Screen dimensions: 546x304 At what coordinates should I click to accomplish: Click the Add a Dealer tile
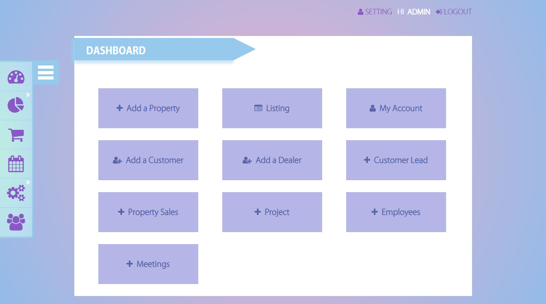coord(272,160)
